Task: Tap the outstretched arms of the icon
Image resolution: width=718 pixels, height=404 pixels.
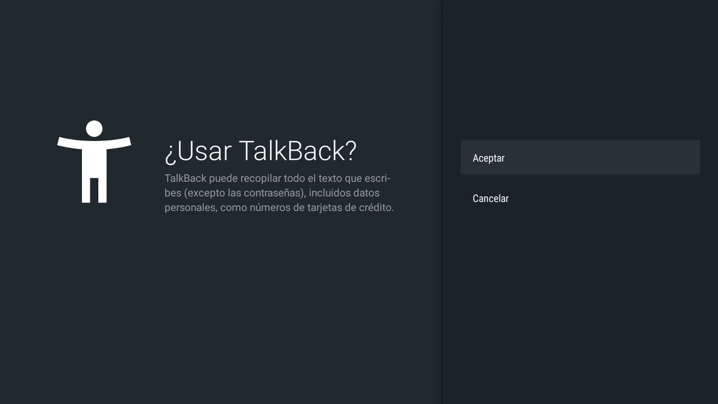Action: point(94,142)
